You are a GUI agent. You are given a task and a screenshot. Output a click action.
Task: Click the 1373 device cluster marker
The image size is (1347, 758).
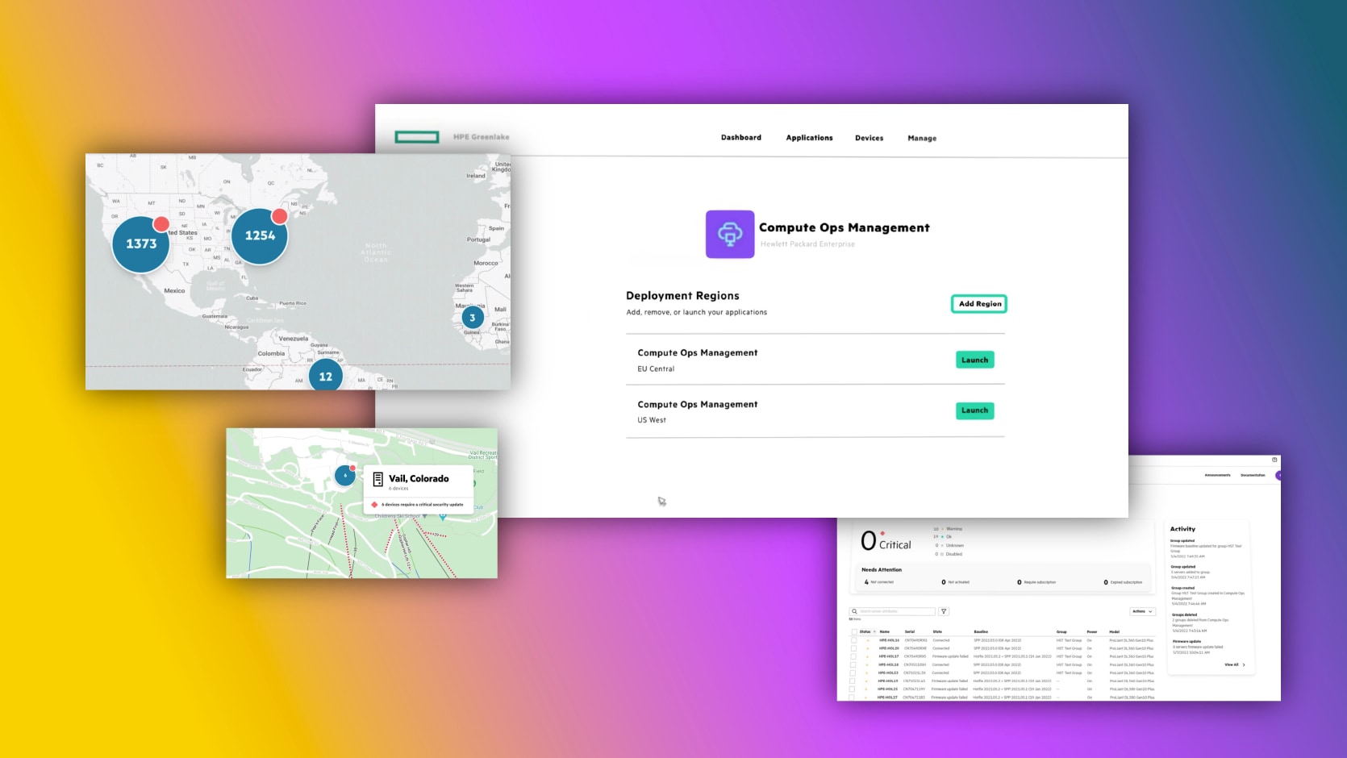141,244
